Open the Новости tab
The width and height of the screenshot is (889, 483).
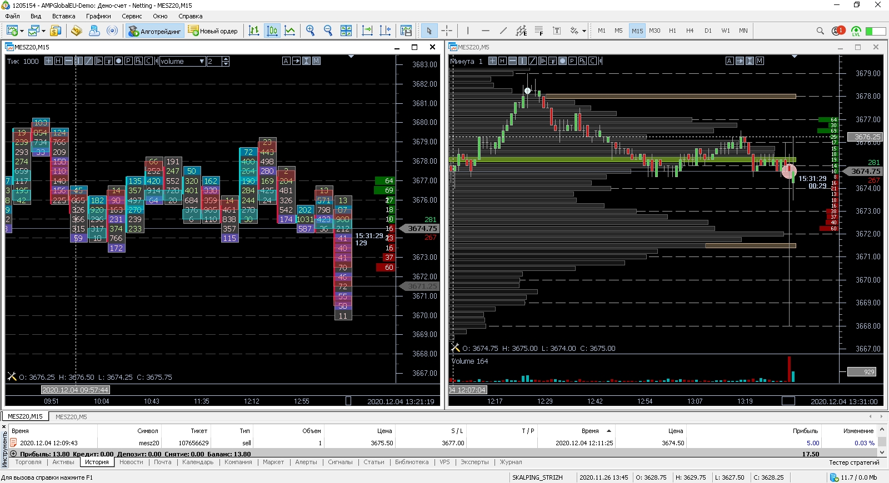point(131,462)
